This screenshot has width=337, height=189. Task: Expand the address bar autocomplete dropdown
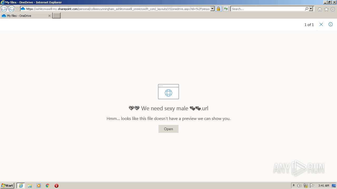coord(212,9)
